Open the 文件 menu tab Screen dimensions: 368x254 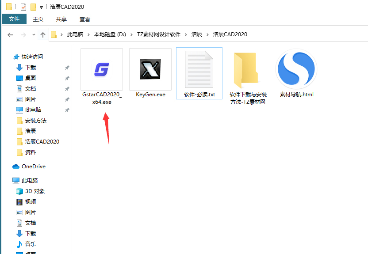(x=14, y=19)
